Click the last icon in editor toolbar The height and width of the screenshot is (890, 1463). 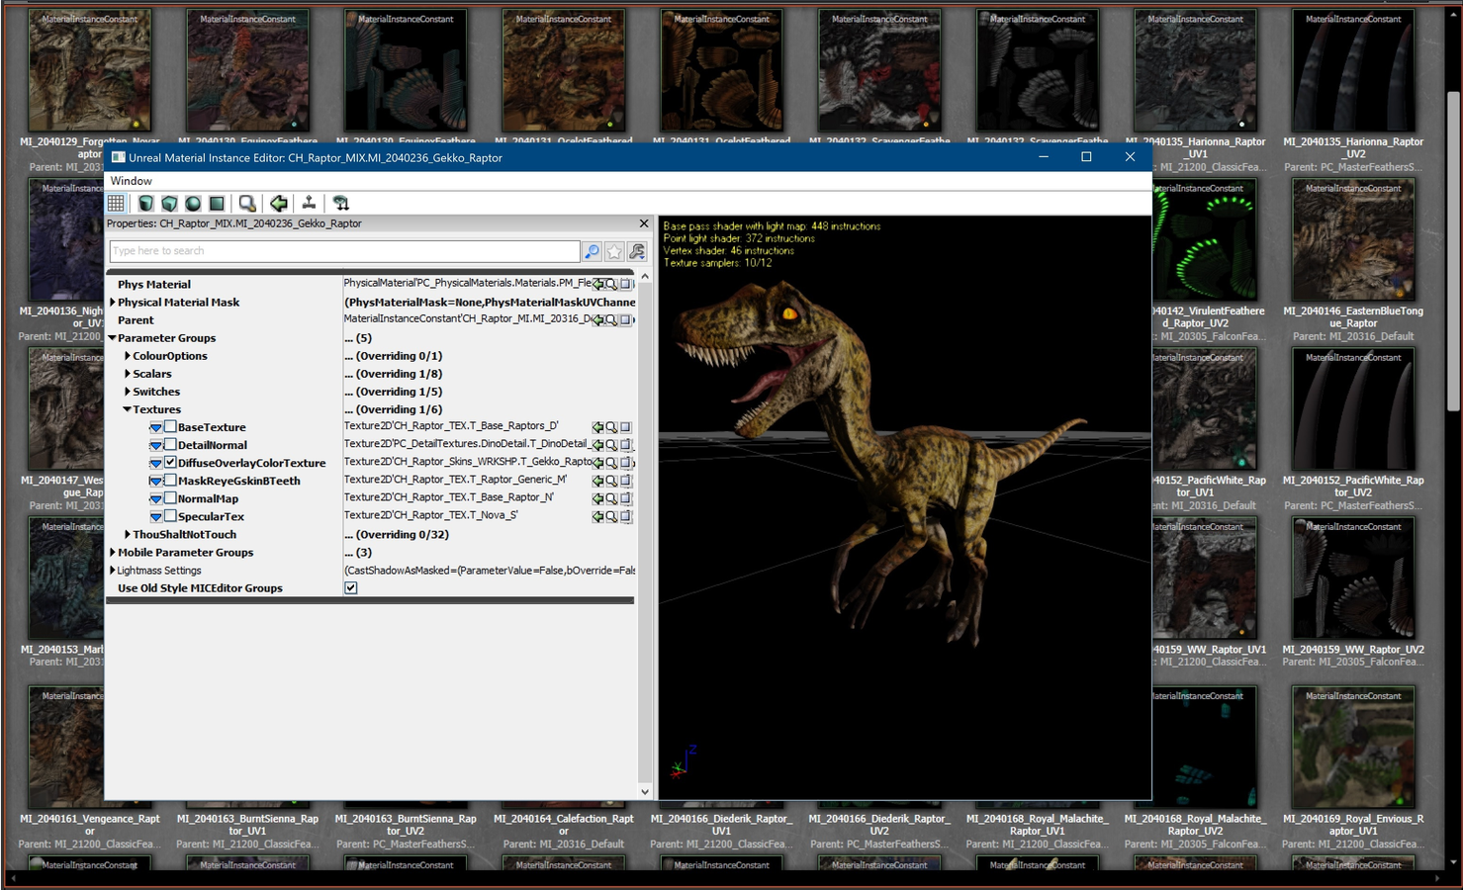click(341, 203)
